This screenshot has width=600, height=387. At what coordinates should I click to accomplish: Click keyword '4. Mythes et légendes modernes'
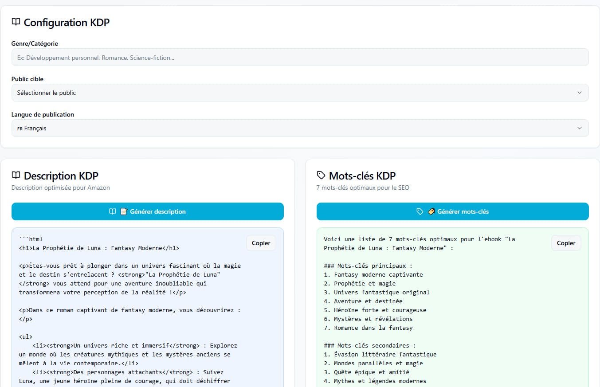[x=375, y=381]
